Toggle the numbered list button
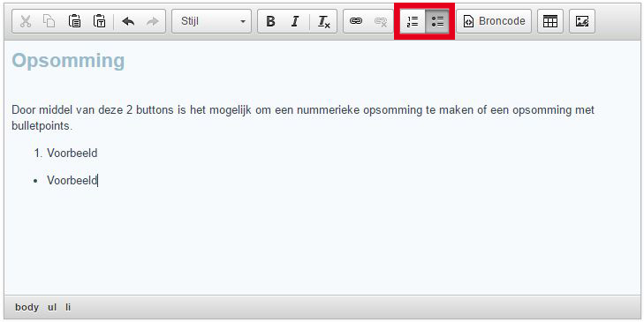This screenshot has height=322, width=644. coord(413,21)
